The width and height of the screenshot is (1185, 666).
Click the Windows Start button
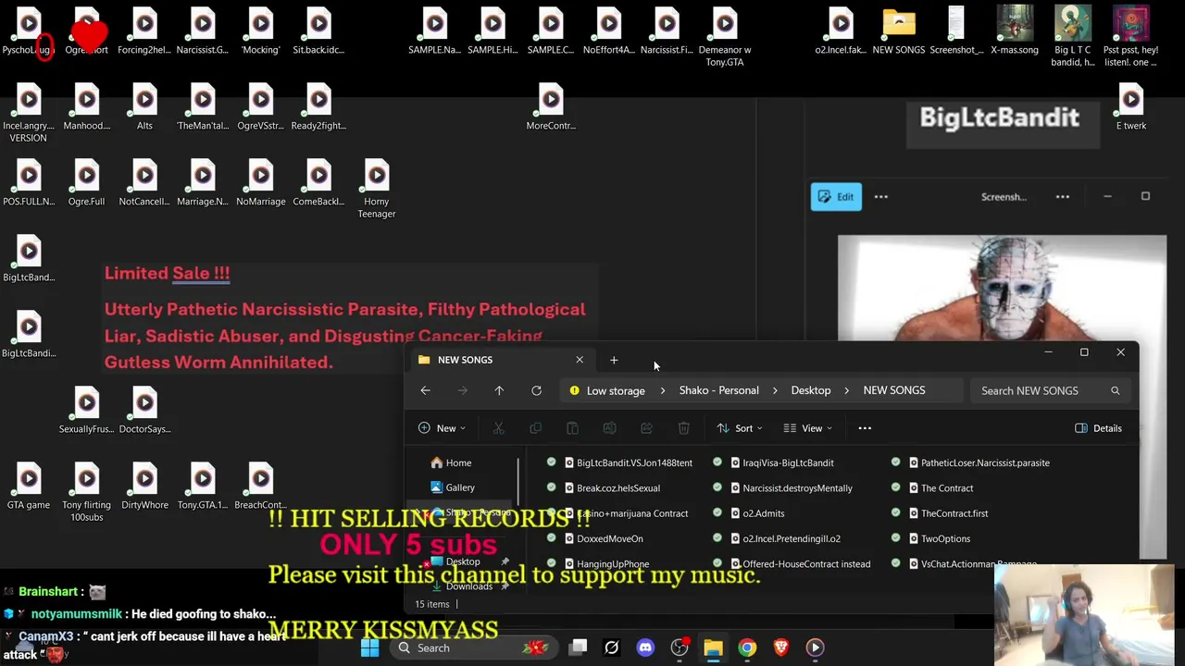click(369, 647)
